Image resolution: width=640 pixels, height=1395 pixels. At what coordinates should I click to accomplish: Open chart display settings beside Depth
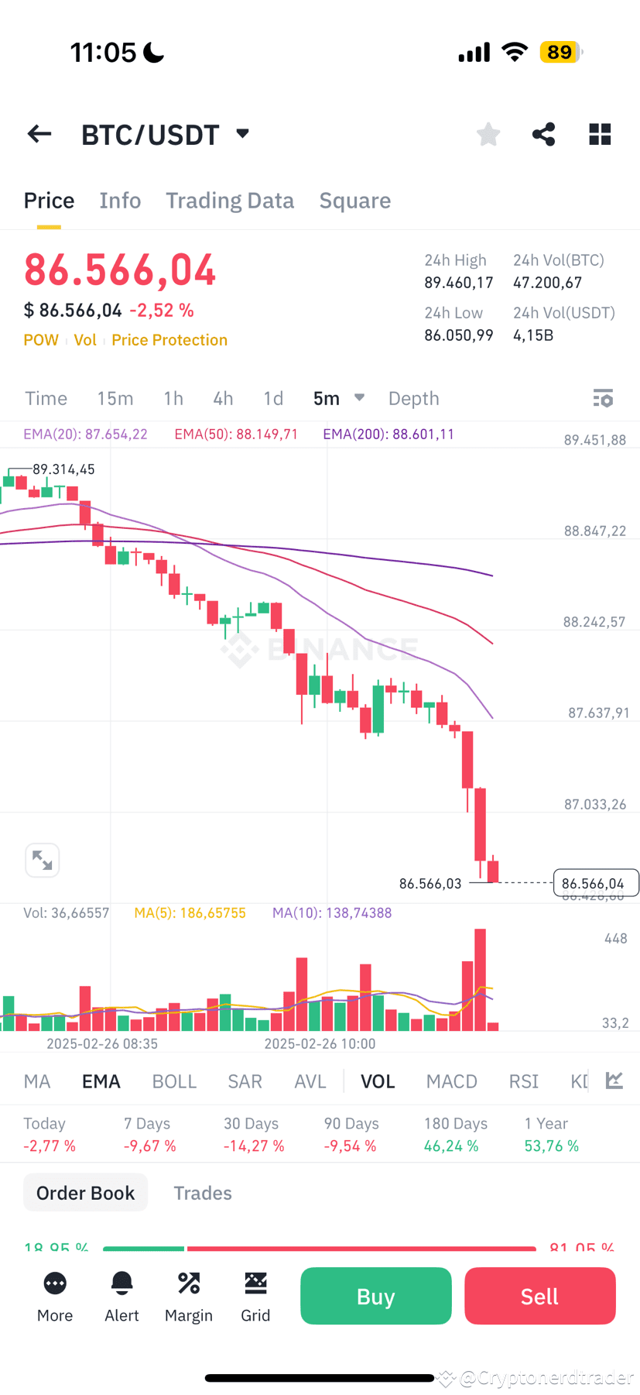(x=603, y=397)
